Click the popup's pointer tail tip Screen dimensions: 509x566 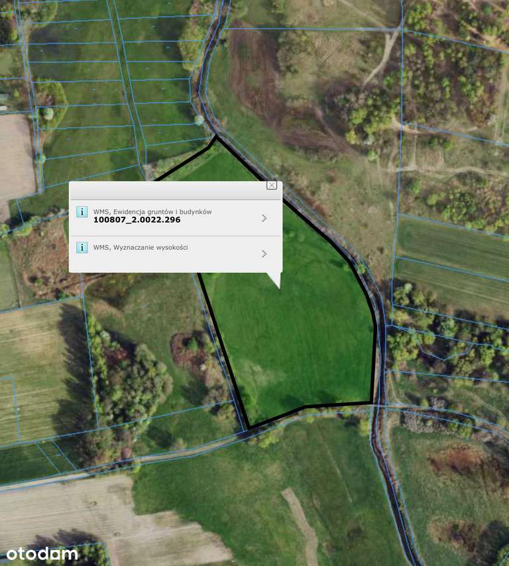coord(280,288)
